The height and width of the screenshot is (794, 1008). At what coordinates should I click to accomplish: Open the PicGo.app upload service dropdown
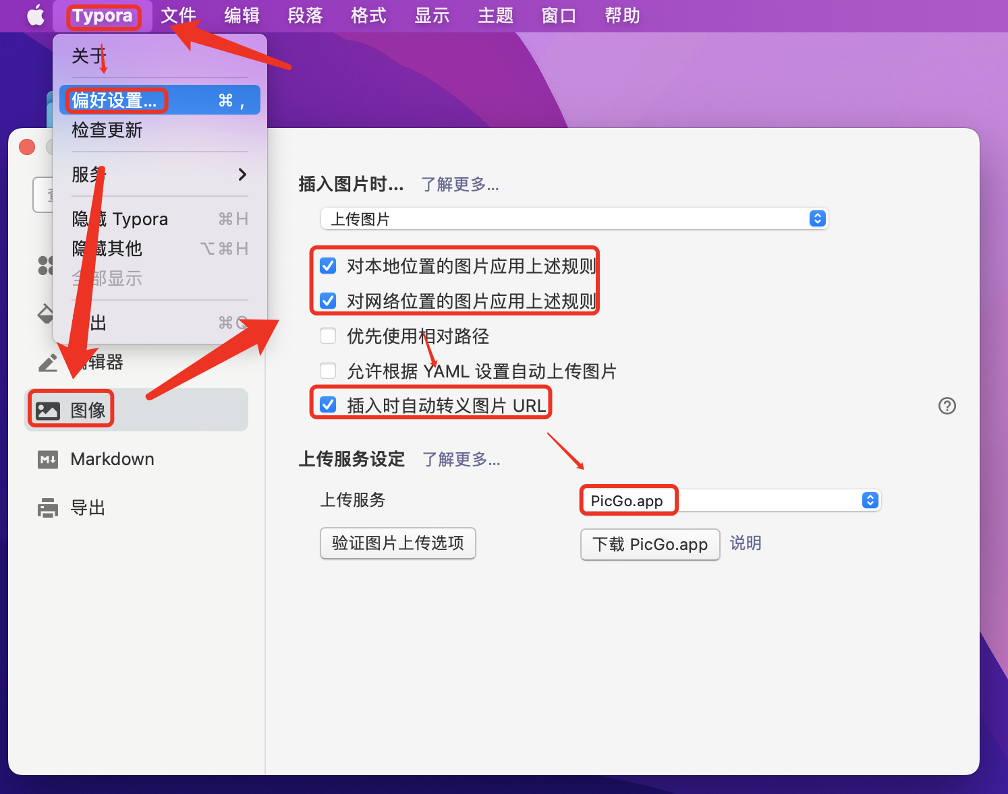click(730, 500)
